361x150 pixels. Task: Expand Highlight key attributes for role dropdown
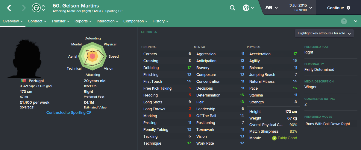point(324,33)
